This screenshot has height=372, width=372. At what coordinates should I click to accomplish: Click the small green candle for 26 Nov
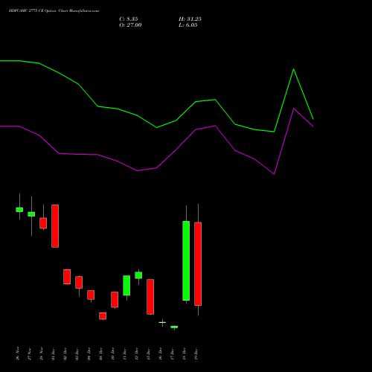pos(19,210)
